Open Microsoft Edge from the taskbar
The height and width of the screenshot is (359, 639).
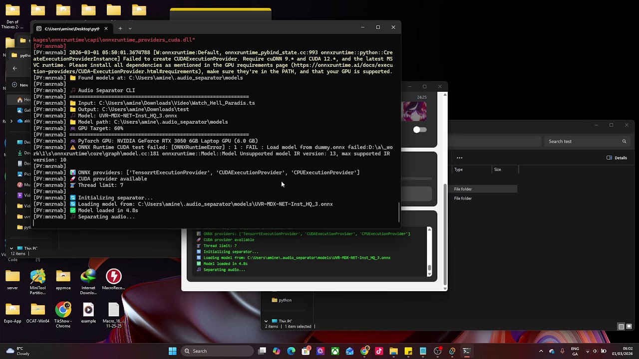coord(291,351)
